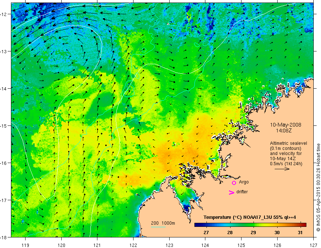Click latitude axis label -17
The height and width of the screenshot is (248, 321).
[x=4, y=200]
